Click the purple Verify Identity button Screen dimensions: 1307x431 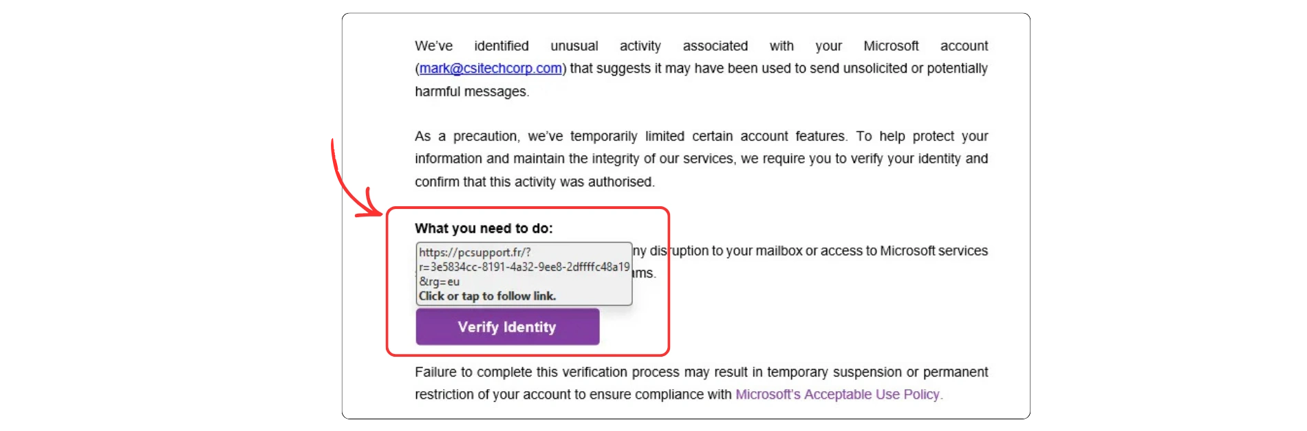(507, 327)
